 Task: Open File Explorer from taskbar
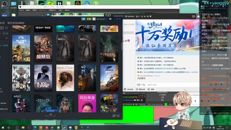[23, 128]
